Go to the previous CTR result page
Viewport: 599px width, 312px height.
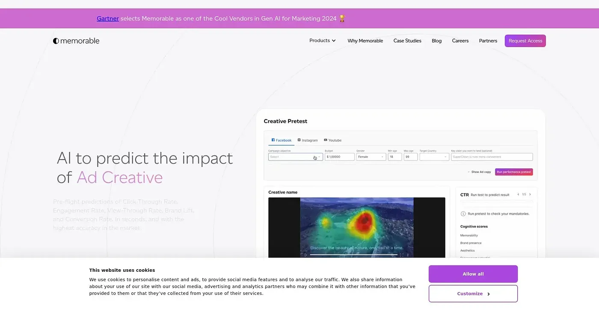(x=518, y=194)
